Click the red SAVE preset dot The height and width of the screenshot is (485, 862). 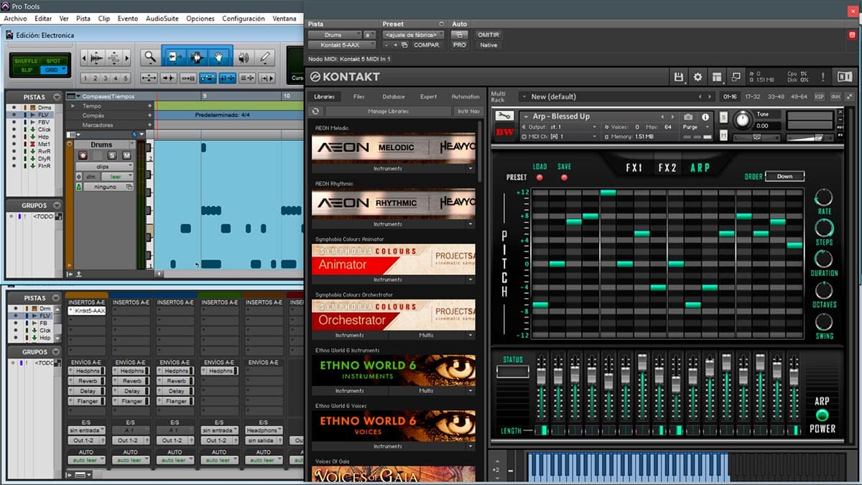point(564,177)
